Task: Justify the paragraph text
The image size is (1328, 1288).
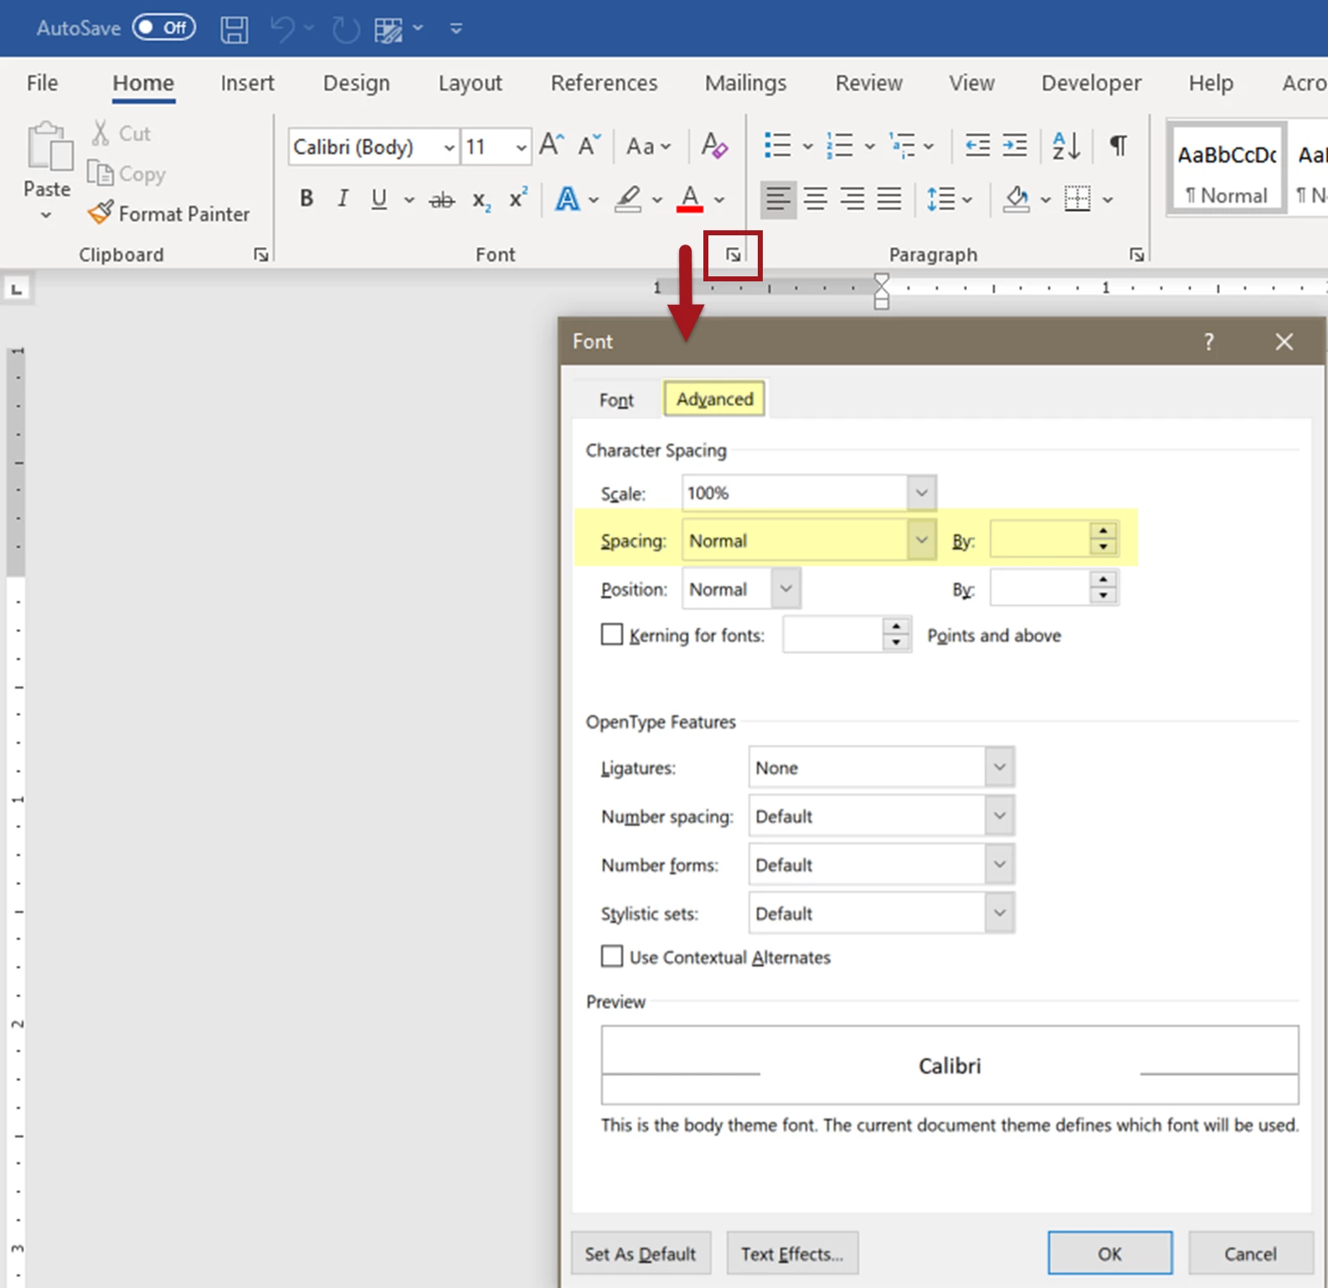Action: point(889,198)
